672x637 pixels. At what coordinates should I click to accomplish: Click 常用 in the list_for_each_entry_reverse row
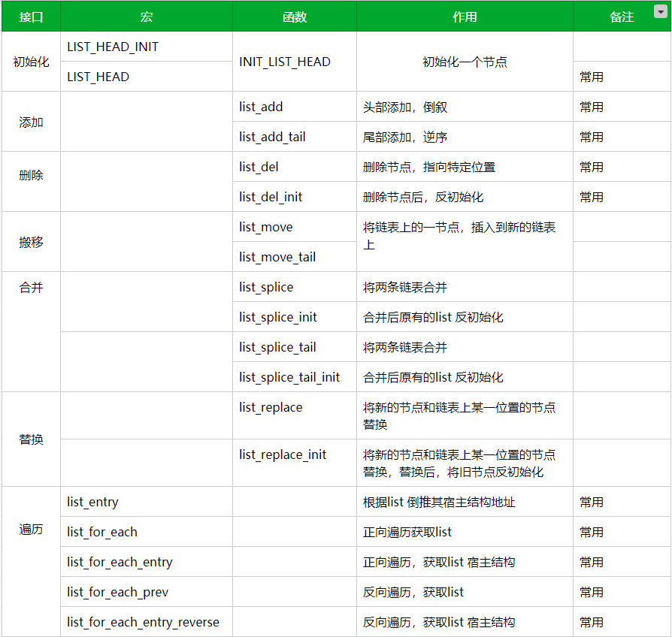[592, 622]
